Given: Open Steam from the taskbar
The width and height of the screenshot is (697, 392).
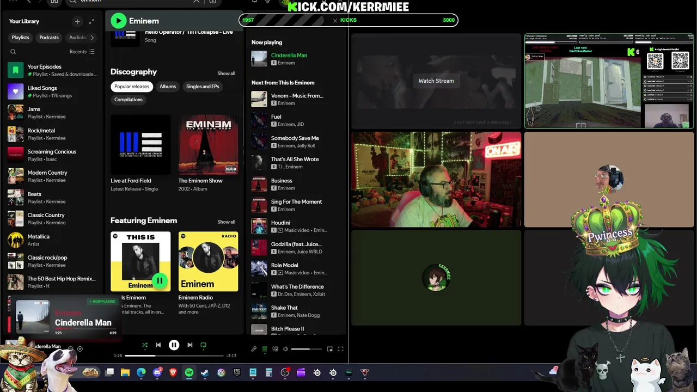Looking at the screenshot, I should tap(205, 372).
